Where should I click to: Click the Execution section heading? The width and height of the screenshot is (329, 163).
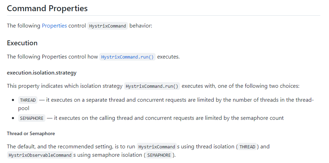click(22, 43)
